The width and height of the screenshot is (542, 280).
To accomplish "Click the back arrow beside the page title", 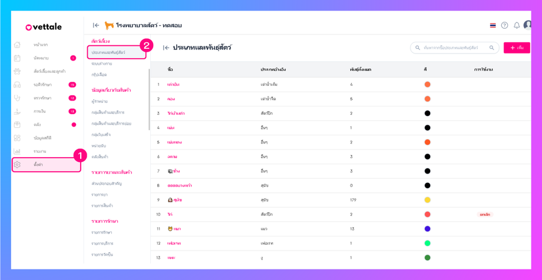I will click(x=166, y=48).
